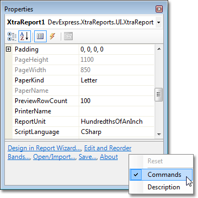The image size is (198, 198).
Task: Edit the PreviewRowCount value 100
Action: [x=86, y=101]
